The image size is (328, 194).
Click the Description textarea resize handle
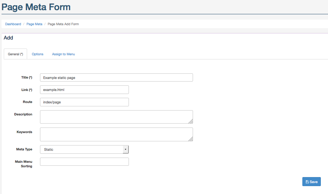[190, 121]
